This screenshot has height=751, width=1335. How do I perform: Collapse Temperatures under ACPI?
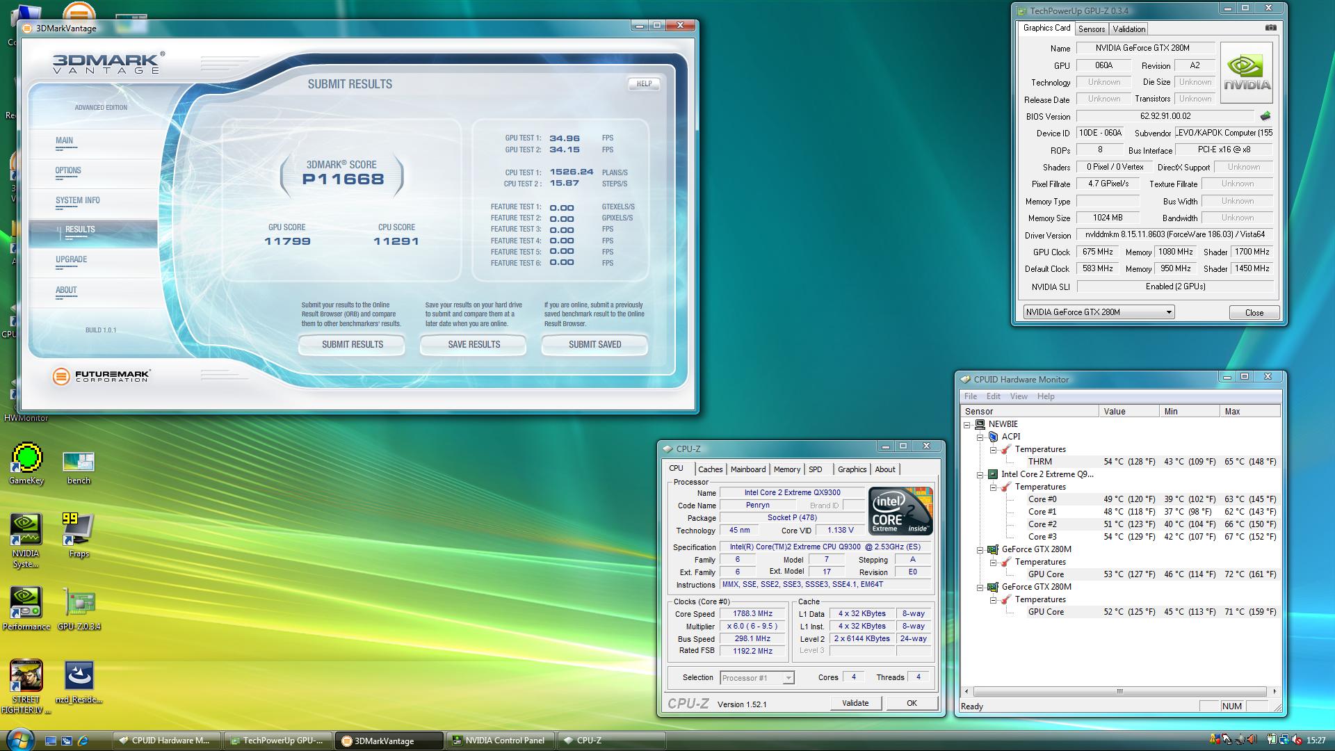point(994,449)
